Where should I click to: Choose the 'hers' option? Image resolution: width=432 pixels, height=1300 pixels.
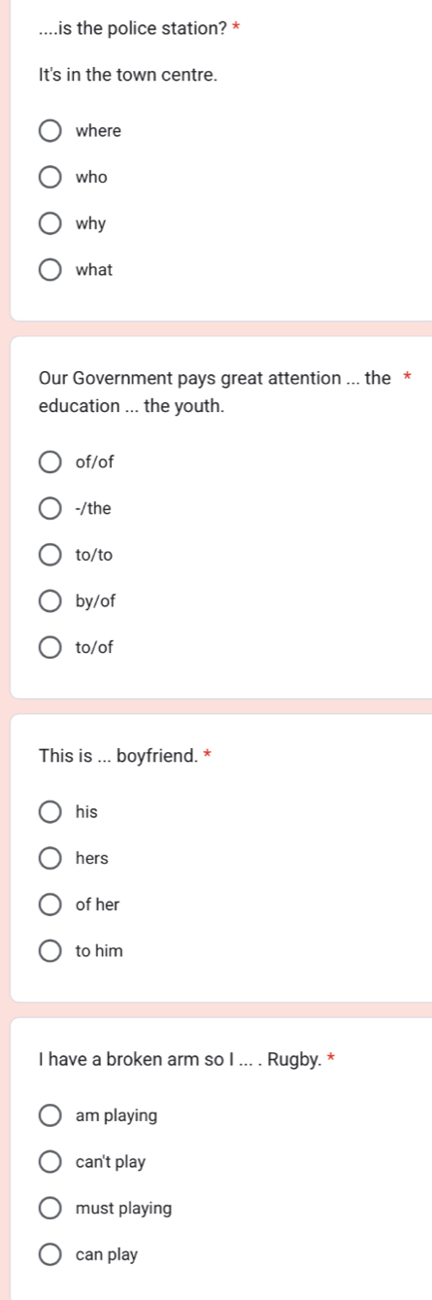50,858
